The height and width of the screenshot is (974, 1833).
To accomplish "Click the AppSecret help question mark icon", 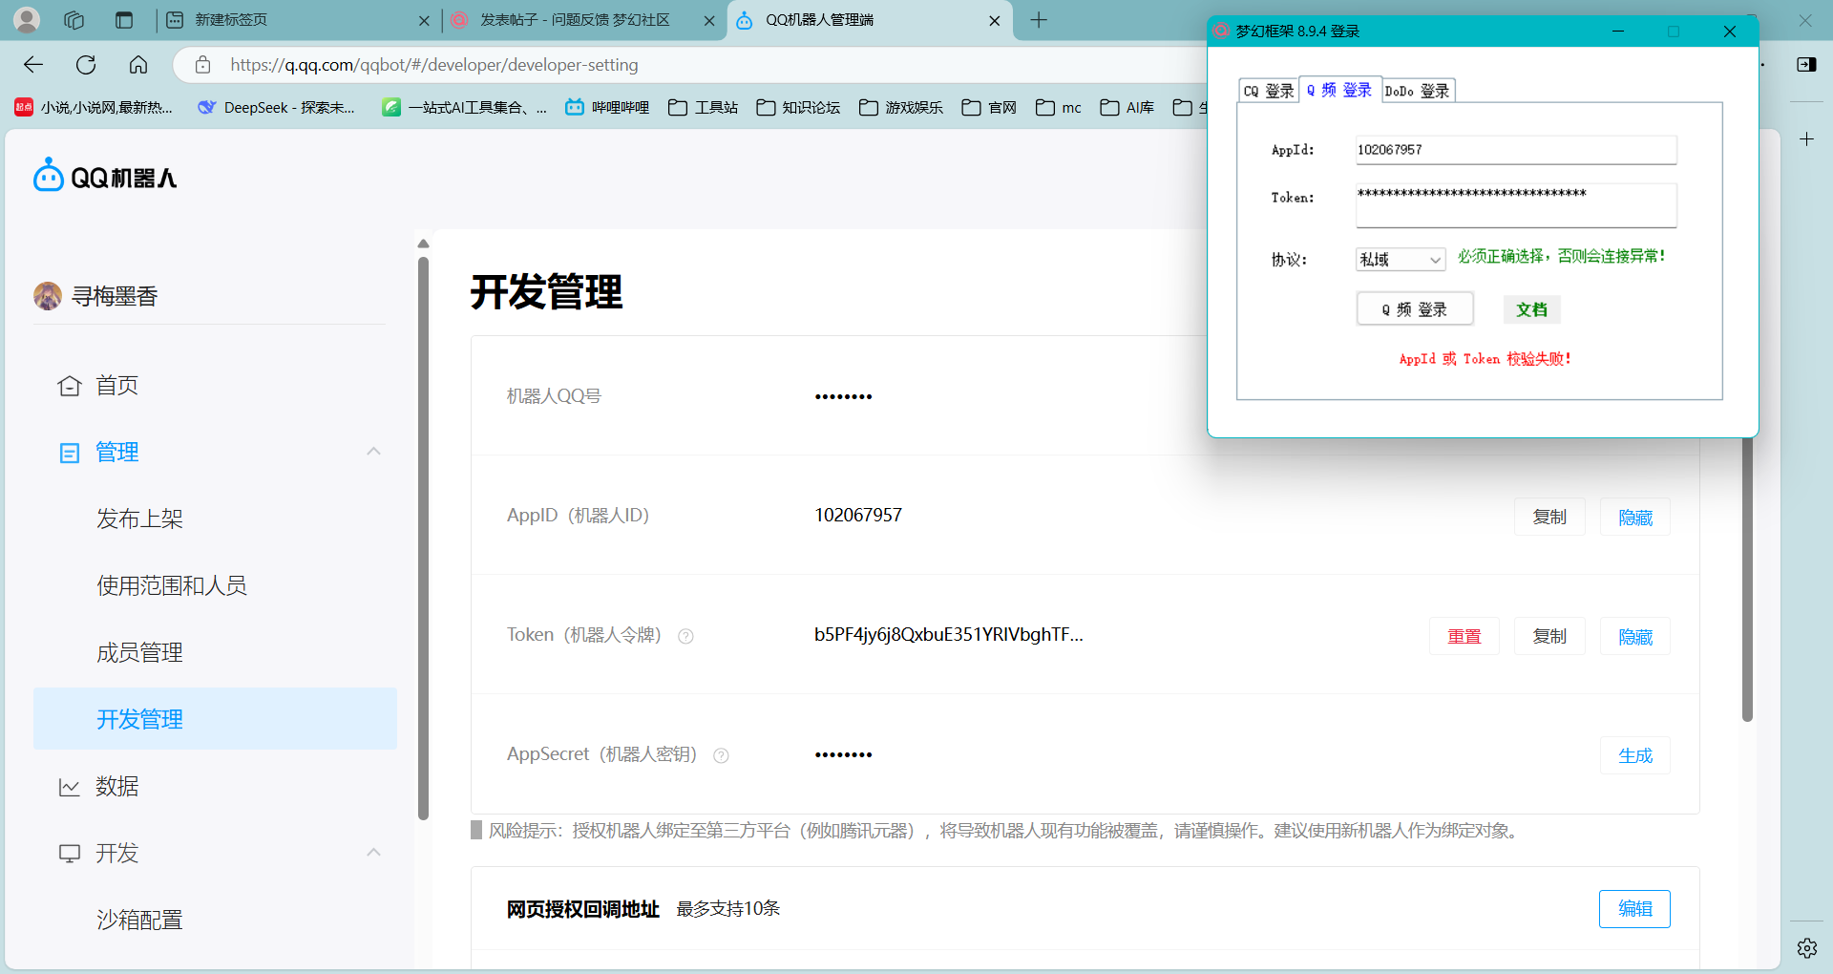I will coord(722,755).
